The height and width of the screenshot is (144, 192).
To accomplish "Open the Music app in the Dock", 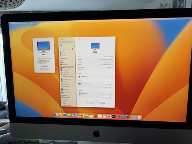I will (118, 117).
